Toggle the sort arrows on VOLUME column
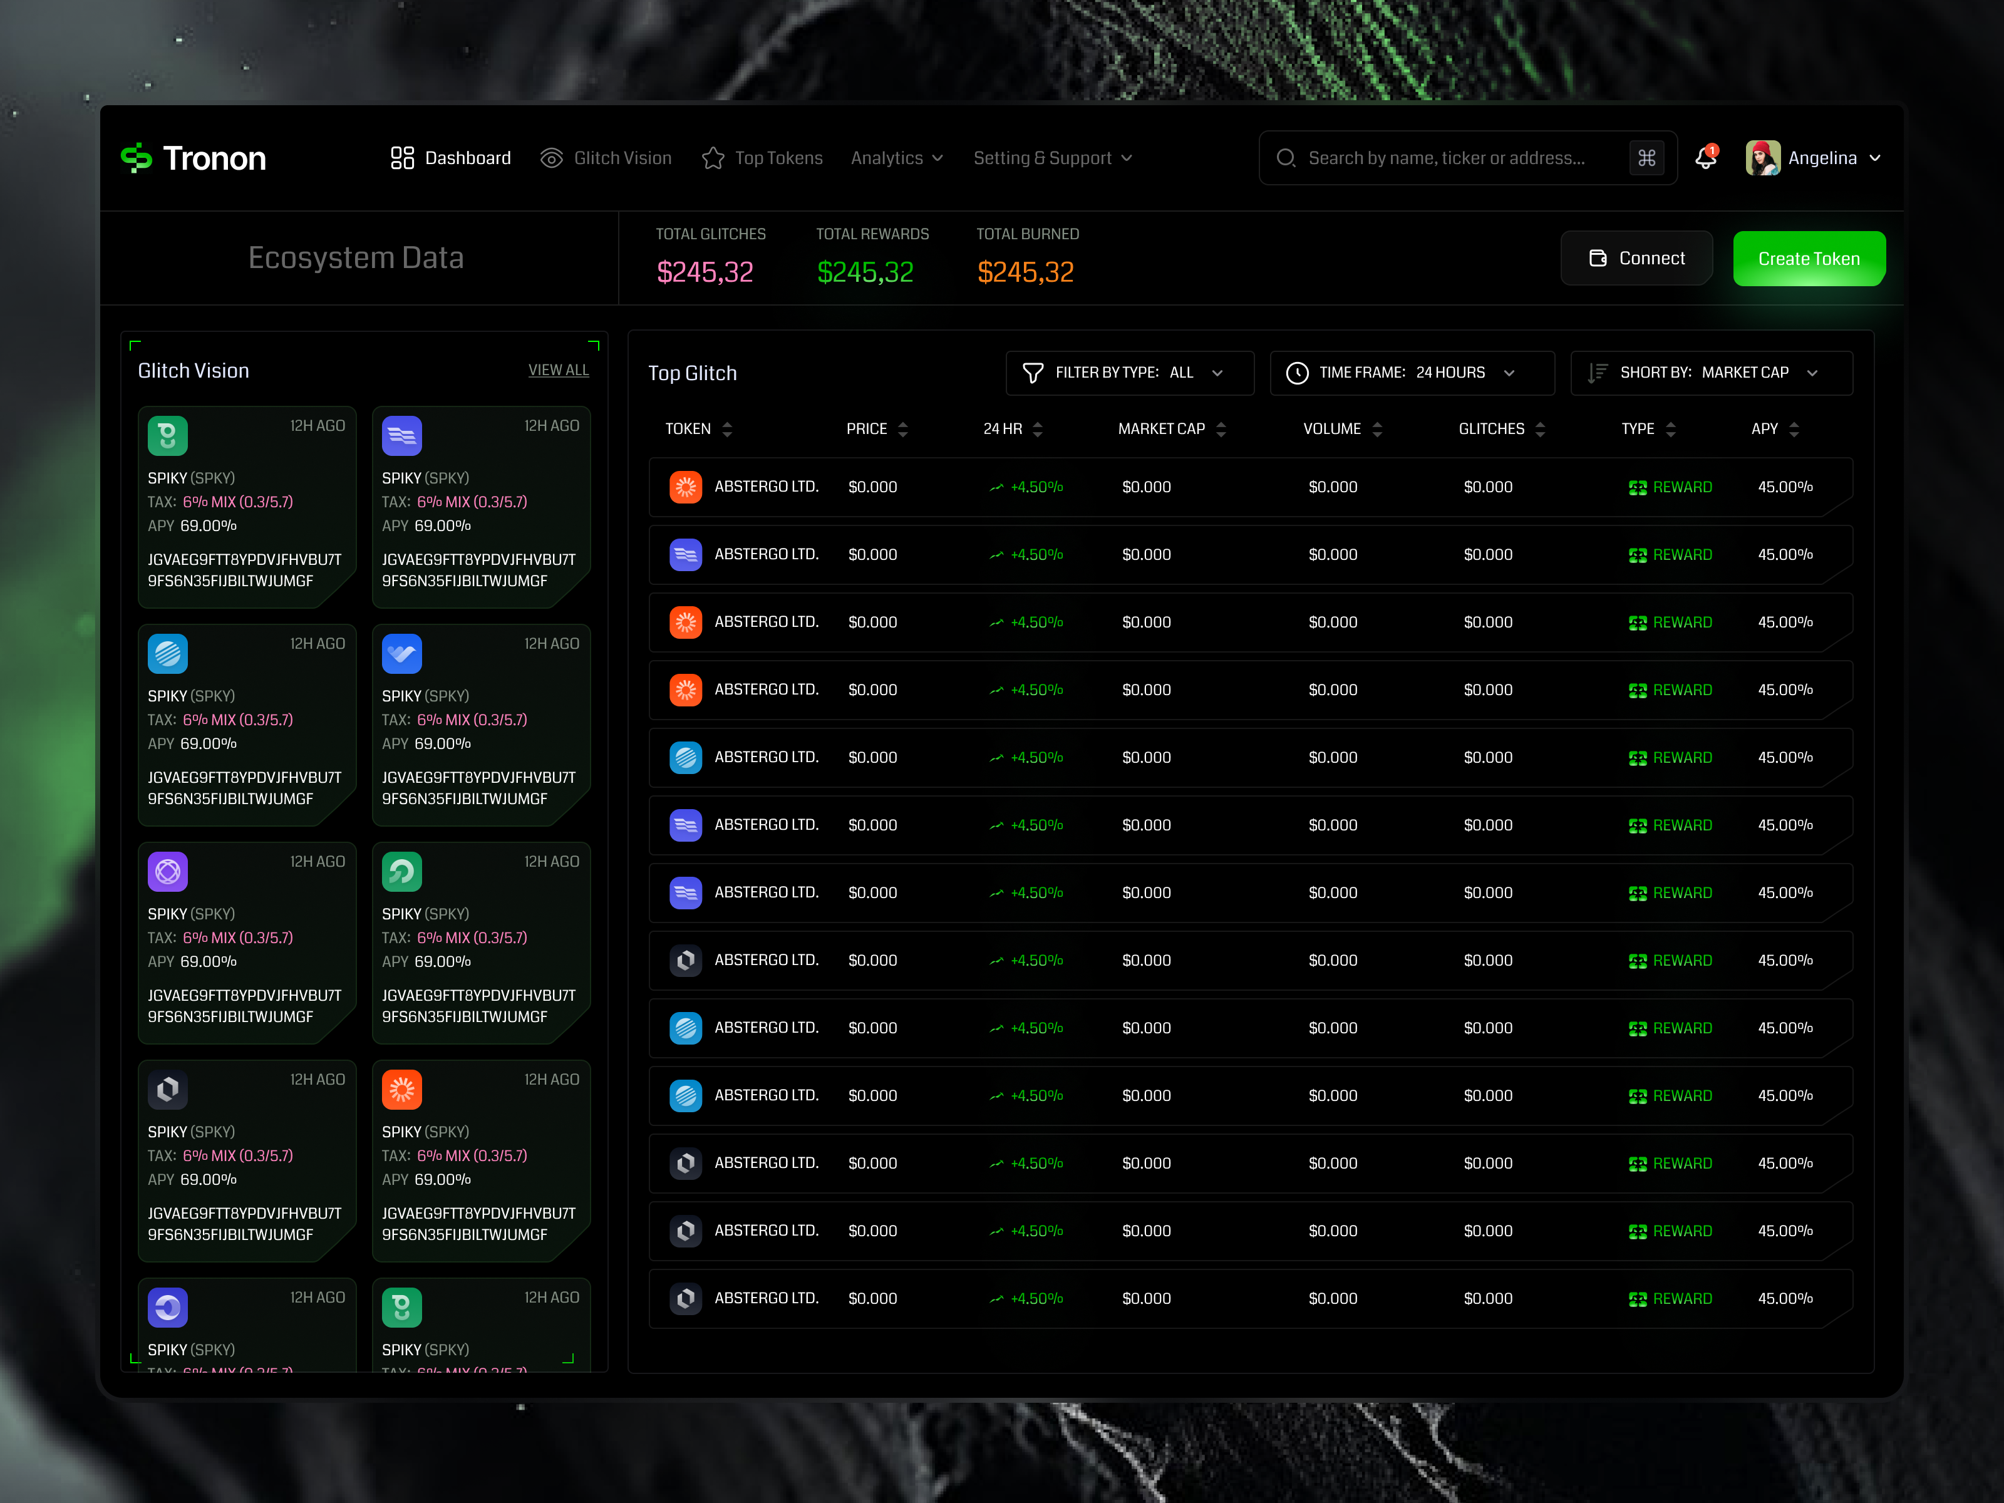 pyautogui.click(x=1378, y=428)
